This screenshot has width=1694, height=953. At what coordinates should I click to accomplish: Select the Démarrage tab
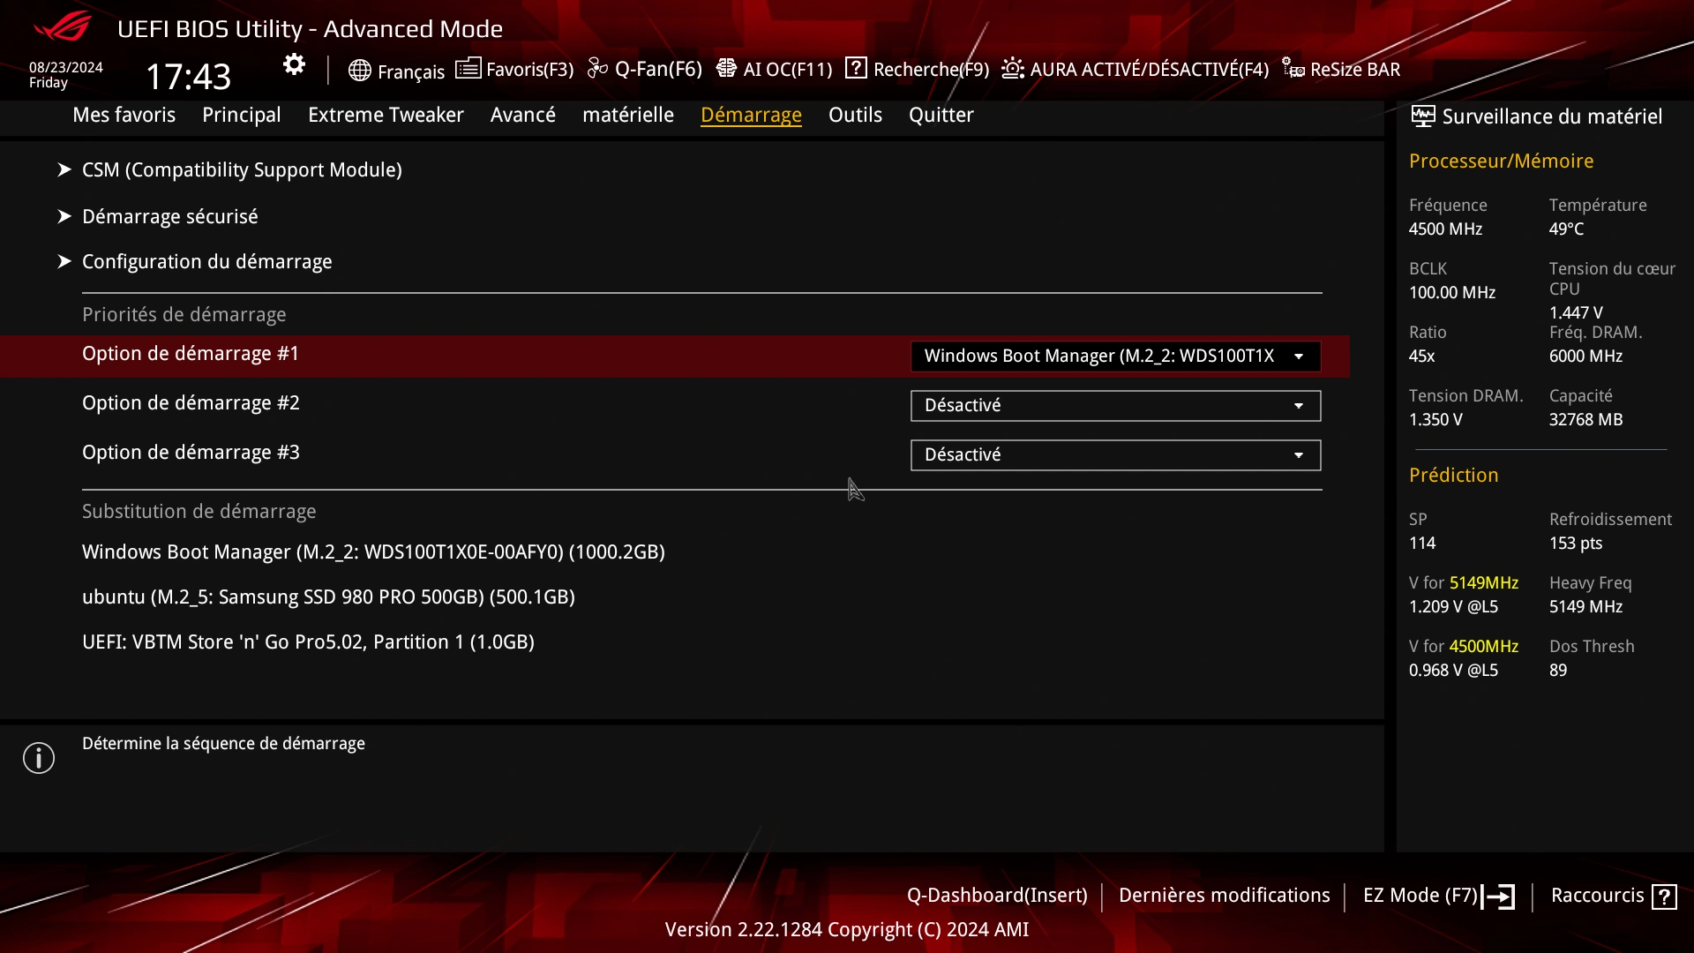pyautogui.click(x=751, y=115)
